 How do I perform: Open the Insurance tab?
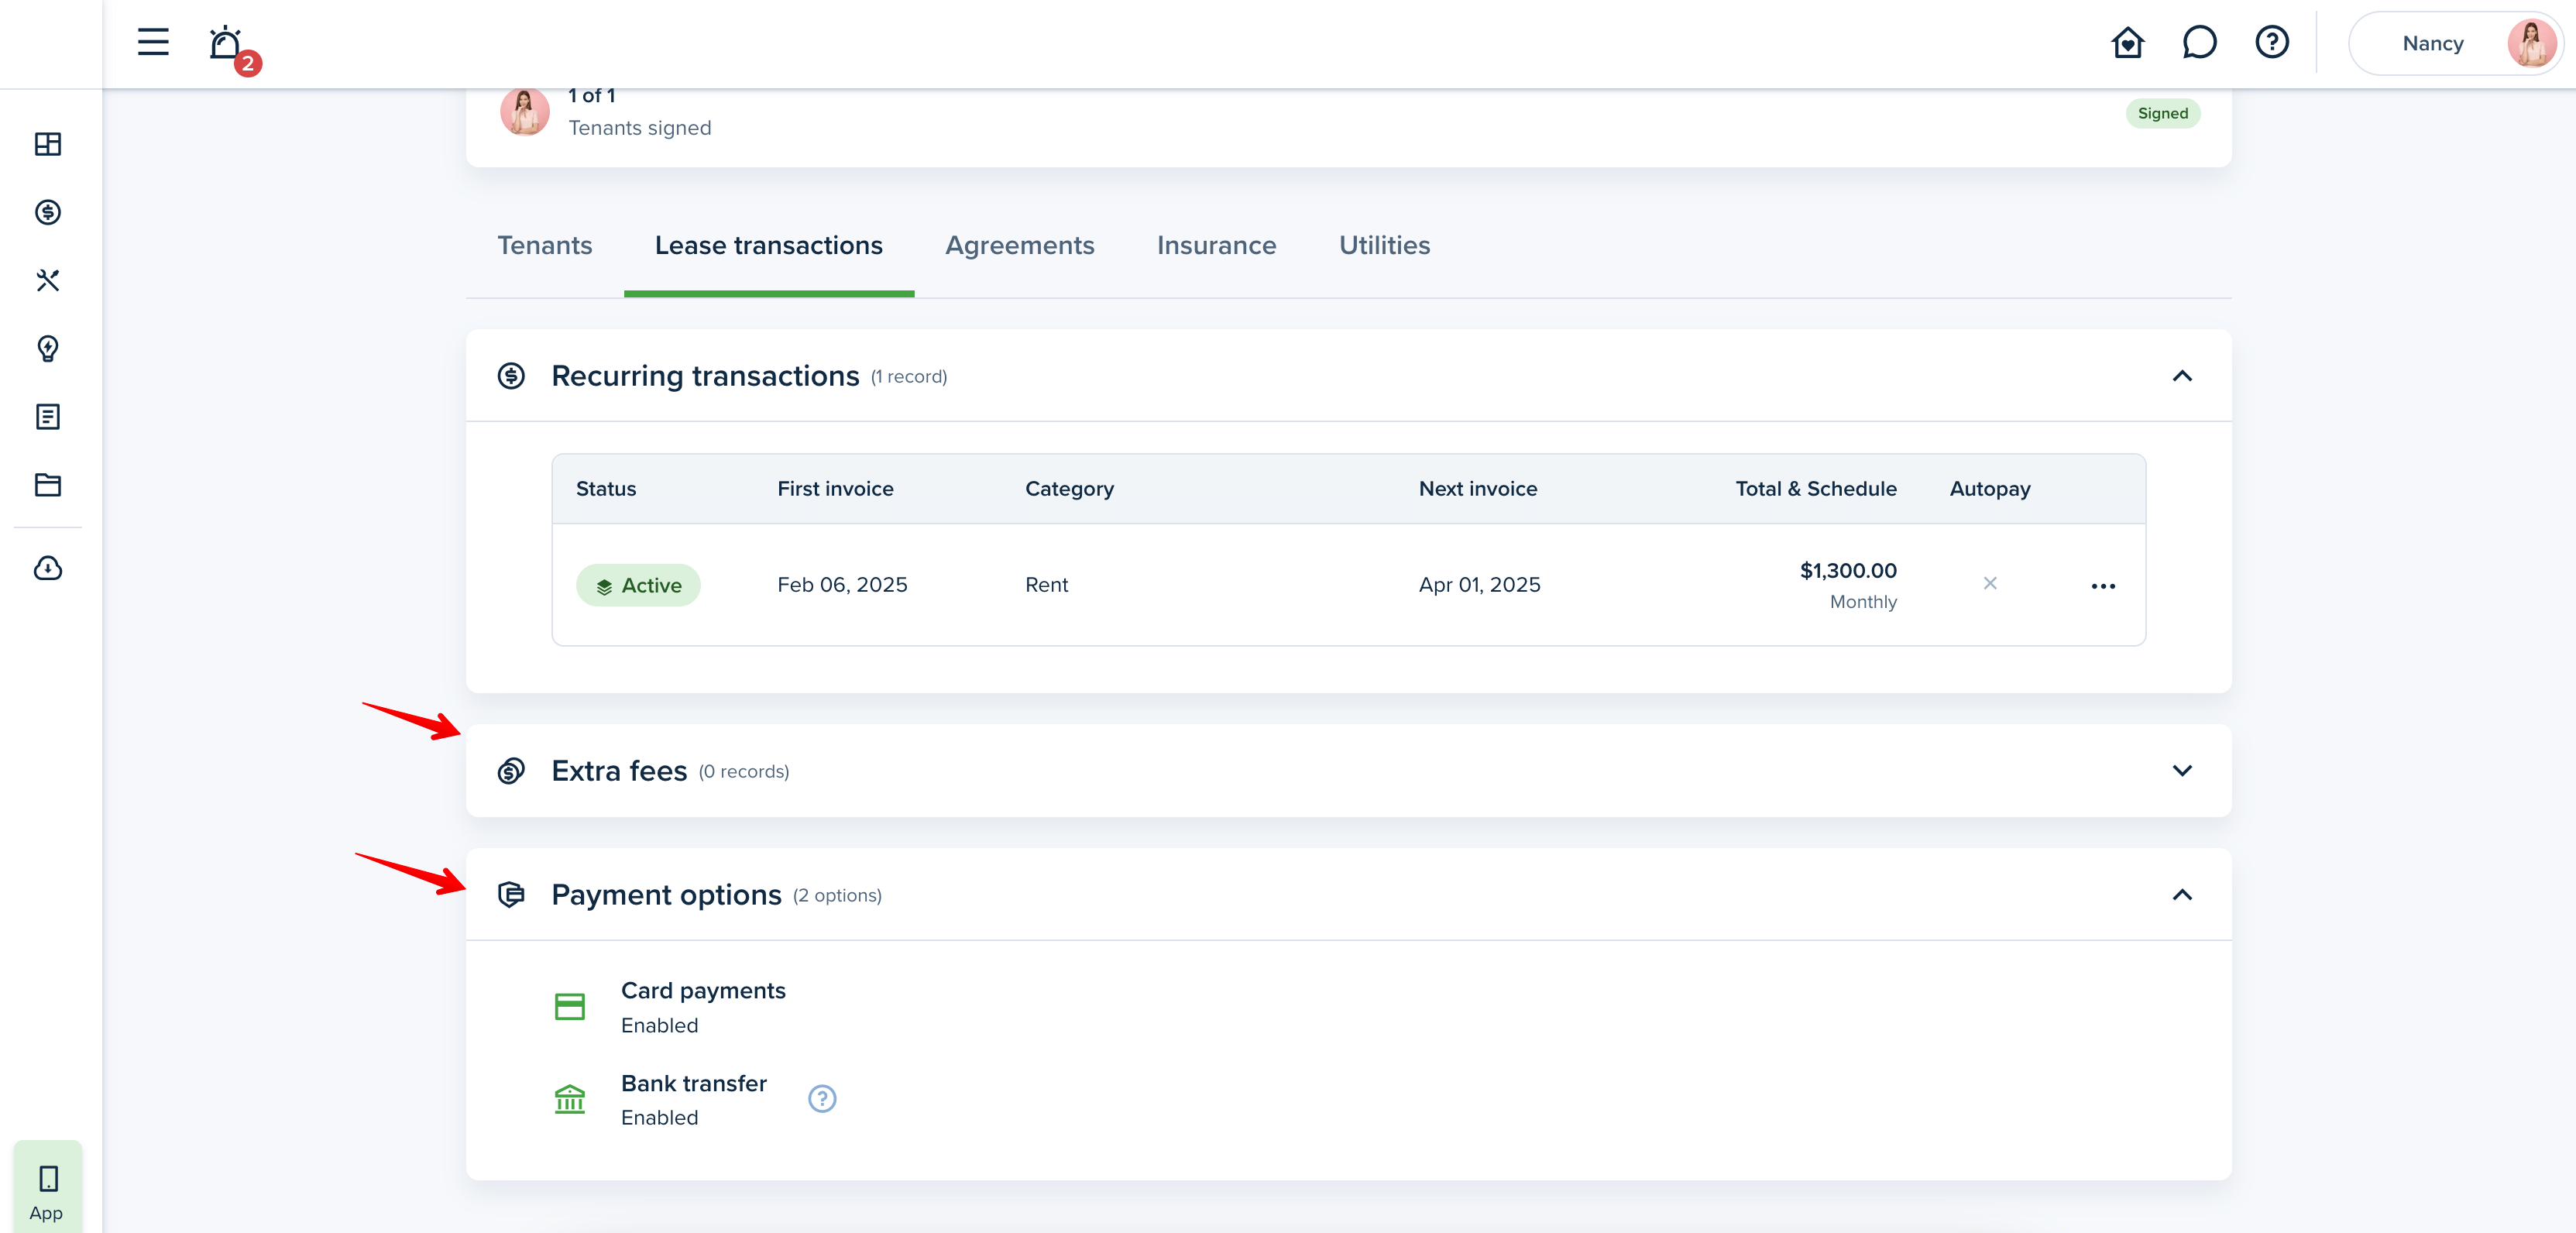1216,245
